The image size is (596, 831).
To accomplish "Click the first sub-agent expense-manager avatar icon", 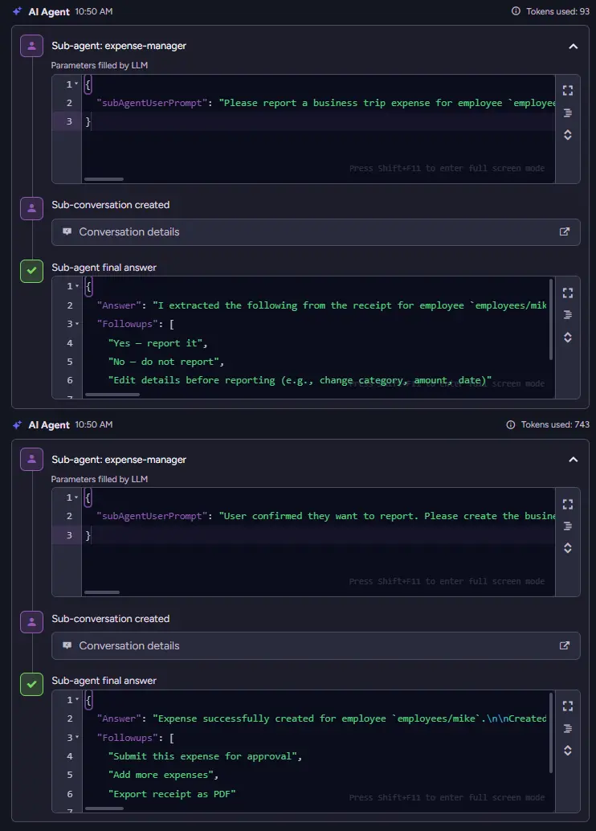I will 31,47.
